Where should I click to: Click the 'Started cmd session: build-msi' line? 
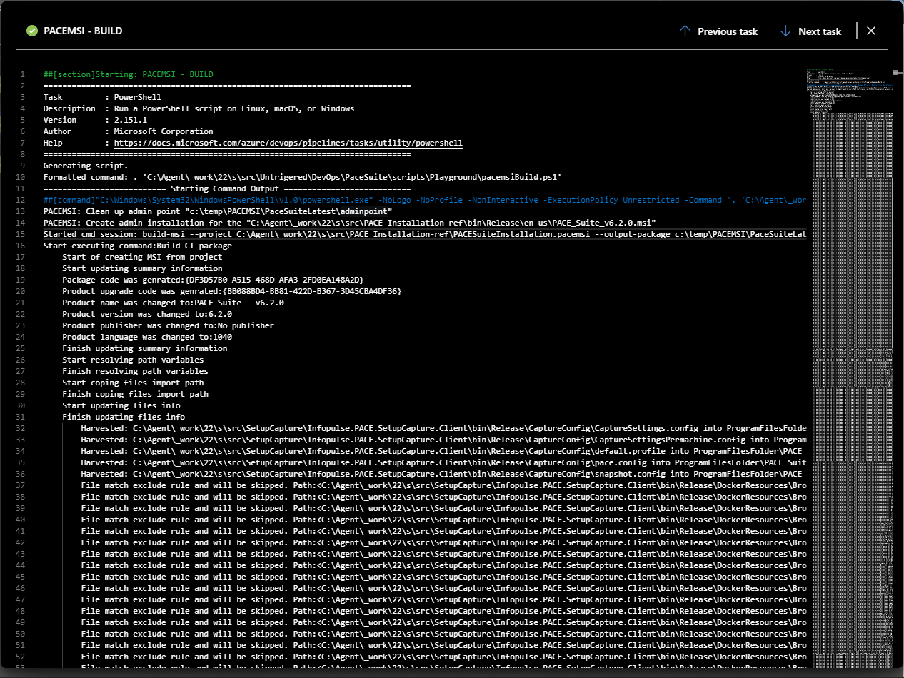(425, 234)
